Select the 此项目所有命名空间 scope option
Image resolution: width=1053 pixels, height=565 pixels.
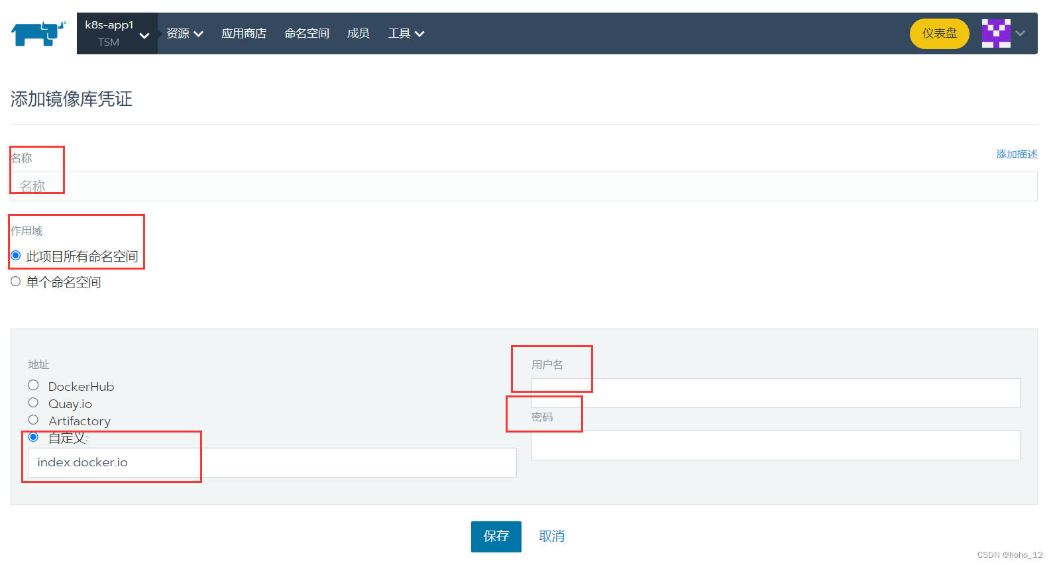[x=16, y=256]
